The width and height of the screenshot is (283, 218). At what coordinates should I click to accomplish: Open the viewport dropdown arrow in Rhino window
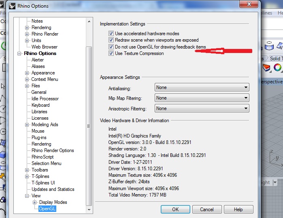click(x=275, y=182)
